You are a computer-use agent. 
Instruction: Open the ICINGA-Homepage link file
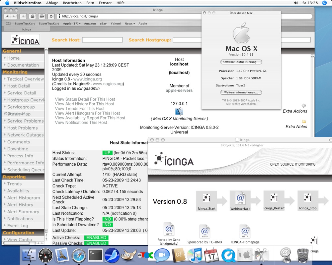click(245, 232)
